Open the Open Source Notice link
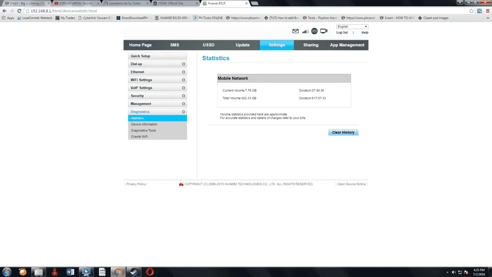The width and height of the screenshot is (492, 277). pyautogui.click(x=351, y=184)
